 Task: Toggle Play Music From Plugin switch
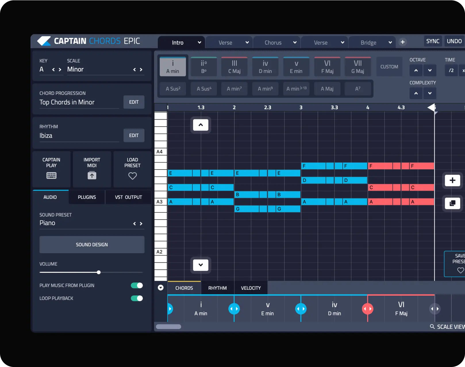pyautogui.click(x=137, y=285)
